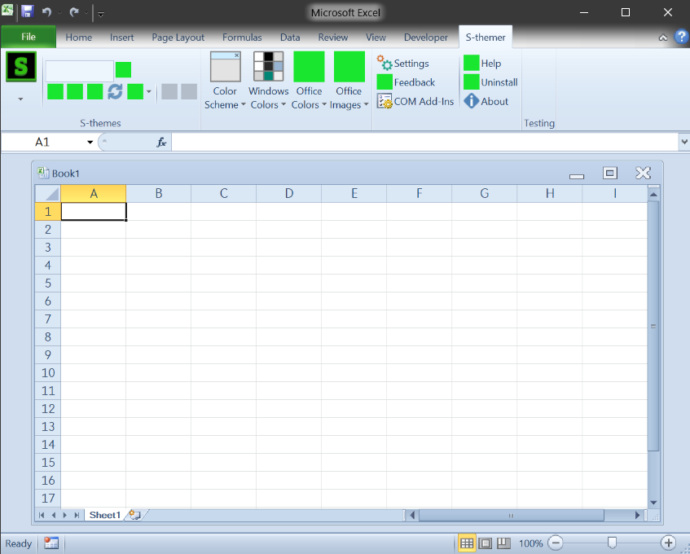Click the Select All corner triangle

click(48, 194)
